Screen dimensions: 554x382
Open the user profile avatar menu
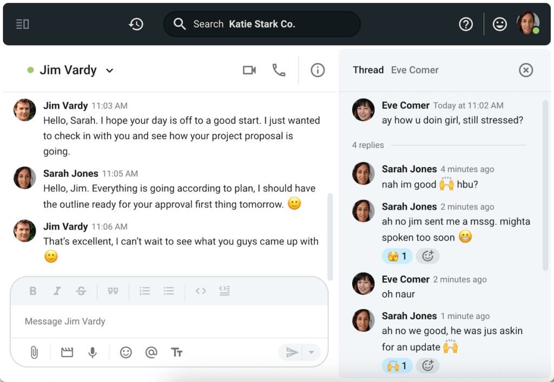[527, 24]
